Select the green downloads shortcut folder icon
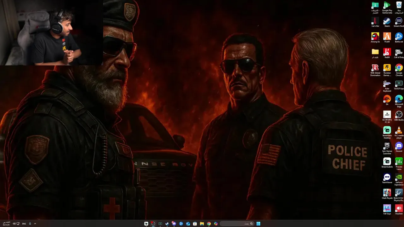This screenshot has width=404, height=227. pyautogui.click(x=375, y=8)
